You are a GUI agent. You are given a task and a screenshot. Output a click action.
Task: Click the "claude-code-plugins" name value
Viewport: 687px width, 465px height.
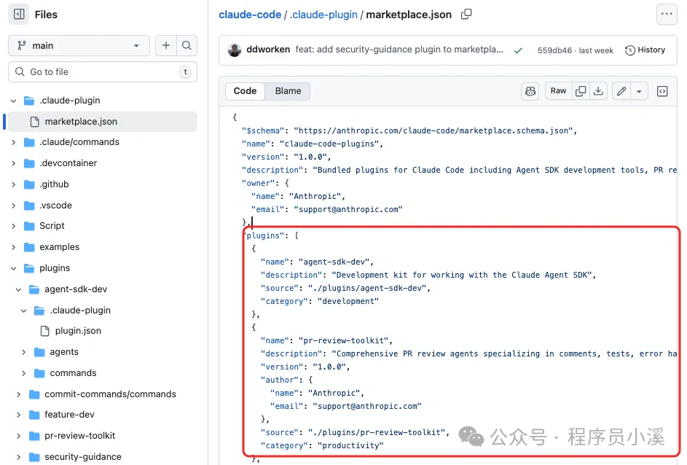pos(329,144)
